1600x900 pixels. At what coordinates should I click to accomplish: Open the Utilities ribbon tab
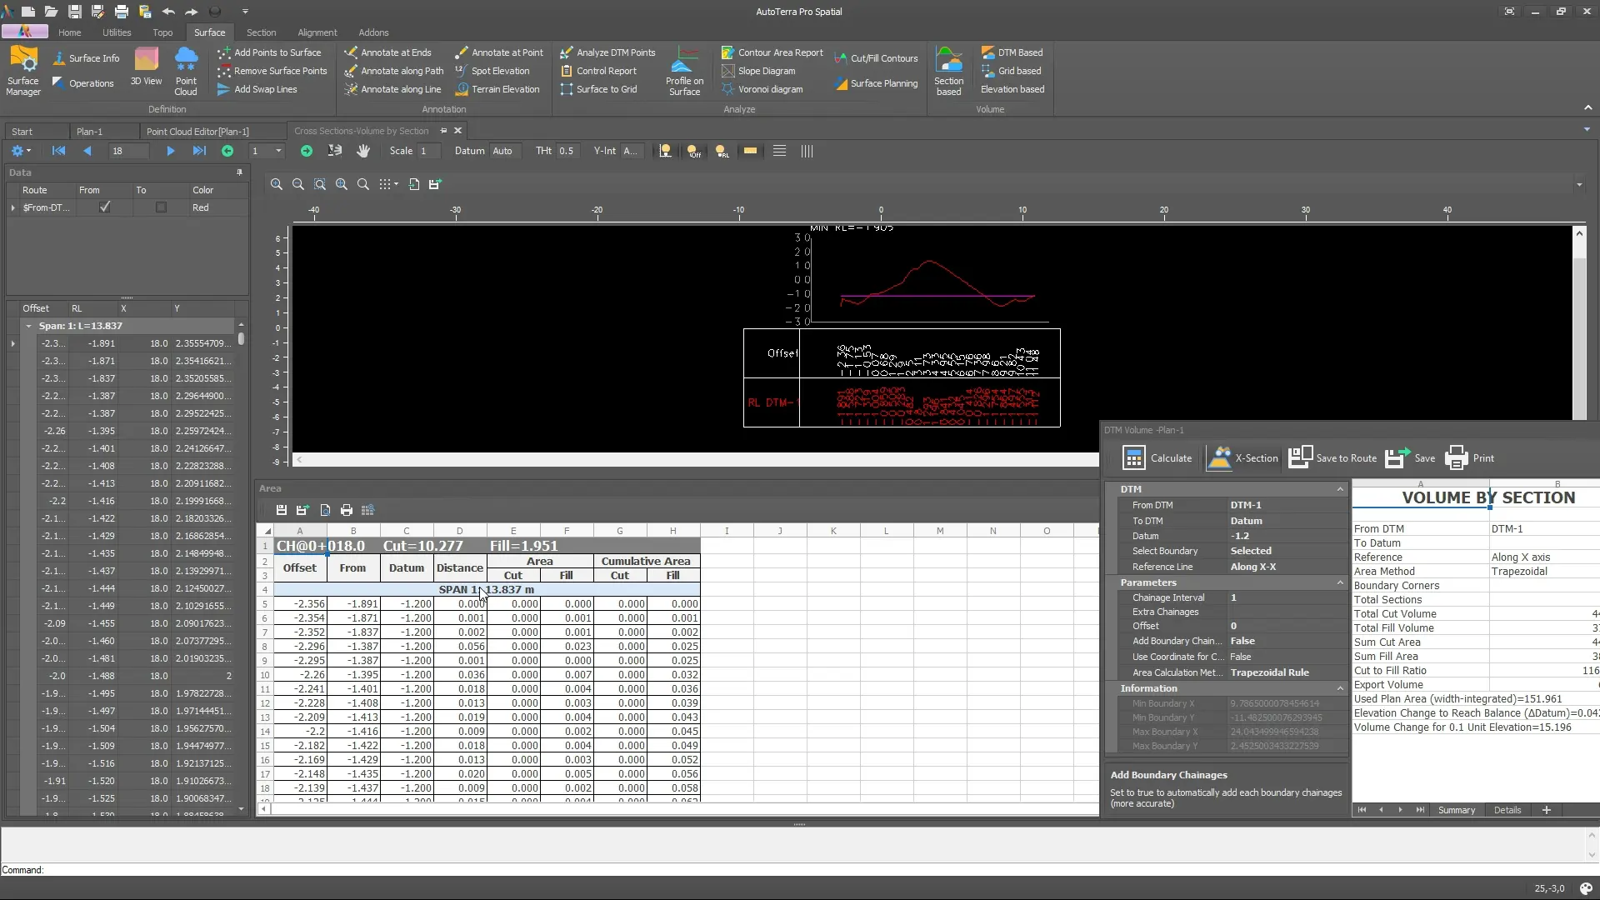pos(117,32)
